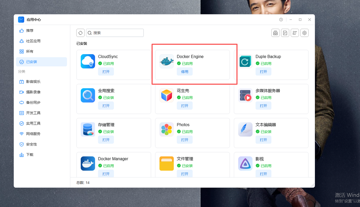Viewport: 360px width, 207px height.
Task: Click 打开 button for Duple Backup
Action: [x=263, y=72]
